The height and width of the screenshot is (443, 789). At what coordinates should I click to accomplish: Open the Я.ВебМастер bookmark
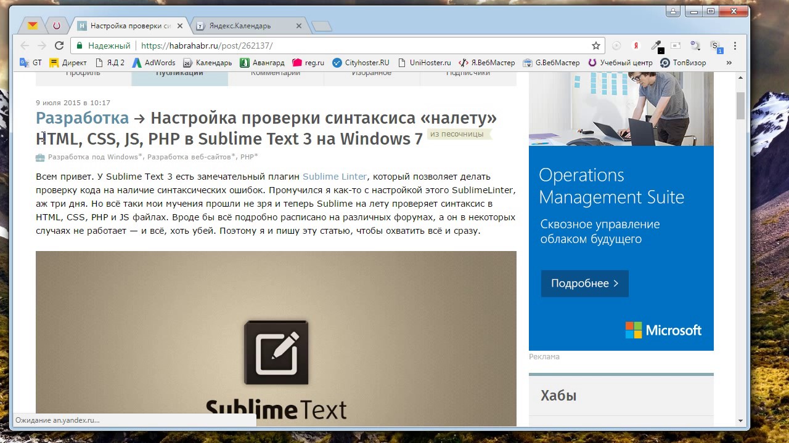pyautogui.click(x=486, y=62)
